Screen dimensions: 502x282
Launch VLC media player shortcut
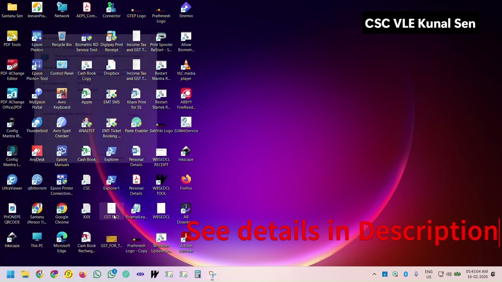[x=186, y=70]
